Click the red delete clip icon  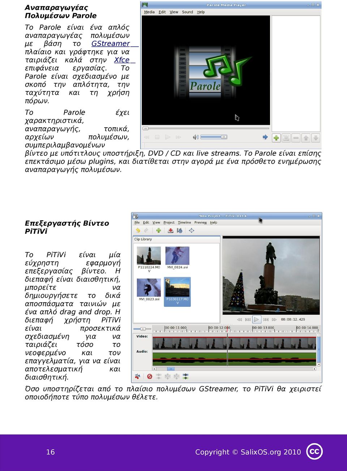click(150, 376)
